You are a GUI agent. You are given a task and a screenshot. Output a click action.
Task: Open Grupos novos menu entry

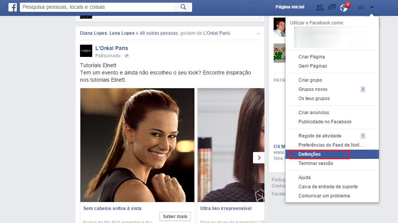(x=313, y=89)
